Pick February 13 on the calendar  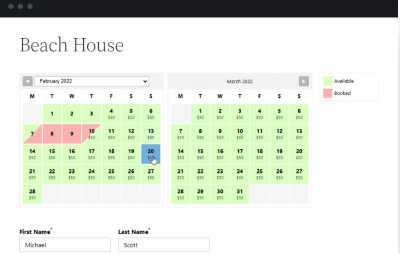pos(151,134)
